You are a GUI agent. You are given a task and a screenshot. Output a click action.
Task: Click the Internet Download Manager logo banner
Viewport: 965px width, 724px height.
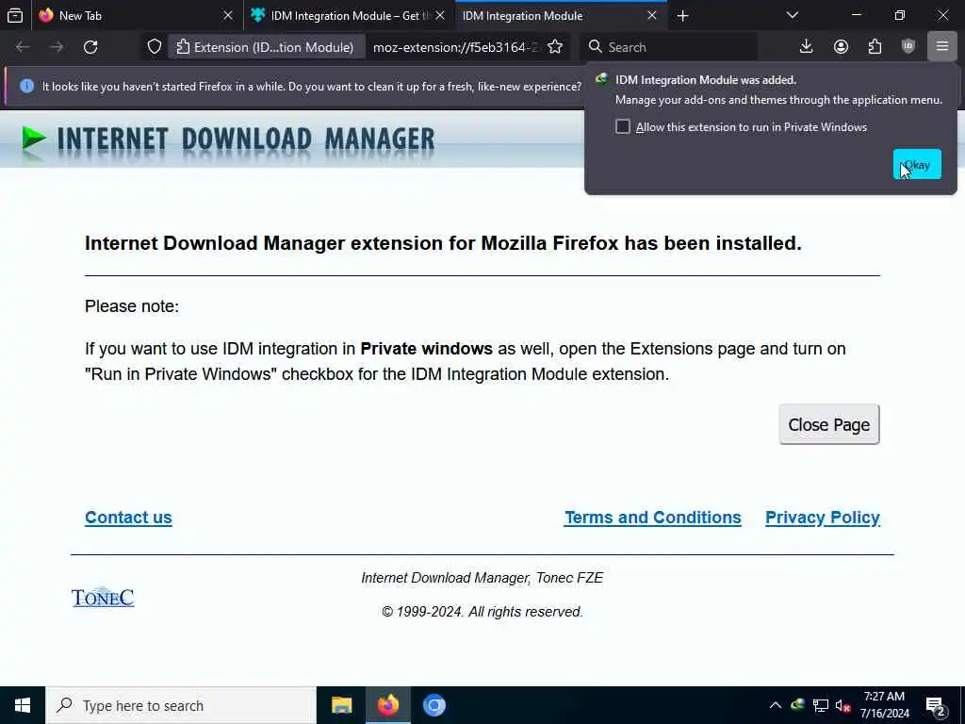click(x=228, y=140)
